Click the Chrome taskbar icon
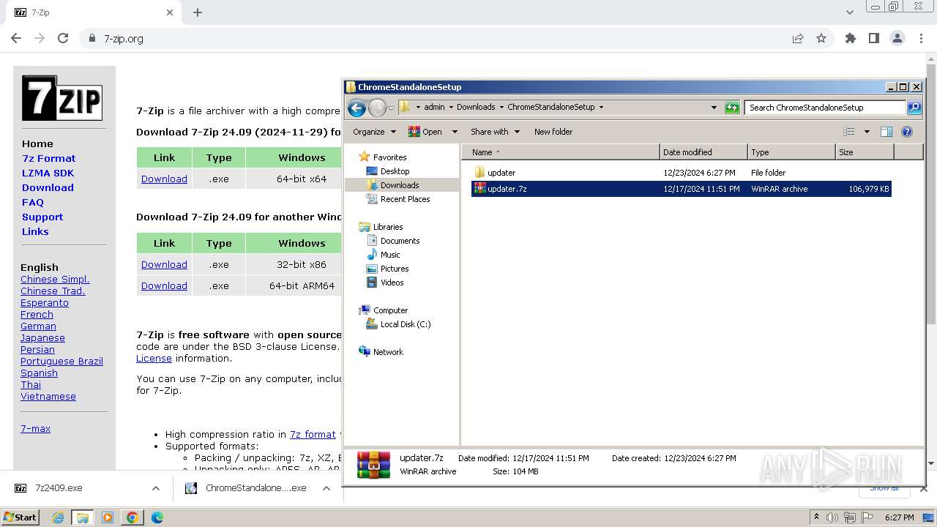937x527 pixels. (132, 517)
